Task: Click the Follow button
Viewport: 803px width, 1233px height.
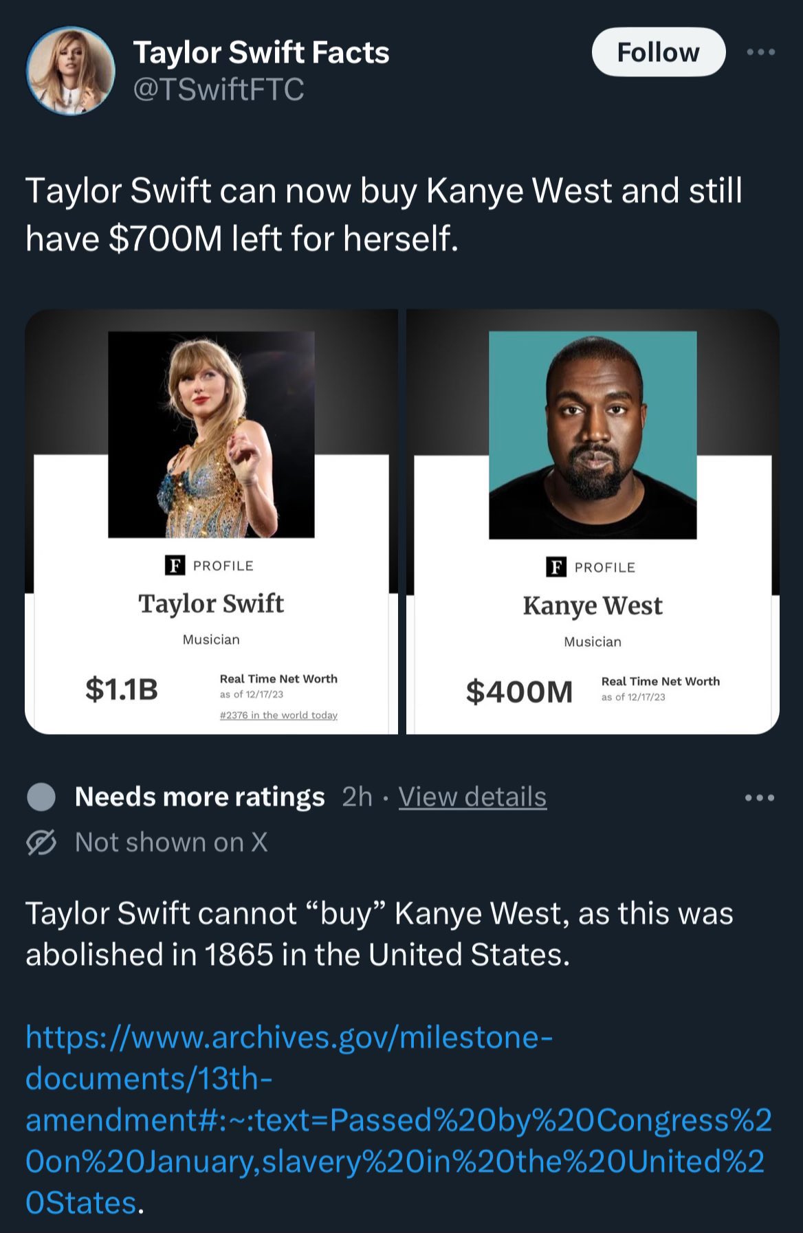Action: coord(658,52)
